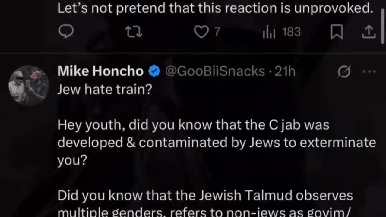Viewport: 386px width, 217px height.
Task: Open the three-dot More menu on the reply
Action: point(369,72)
